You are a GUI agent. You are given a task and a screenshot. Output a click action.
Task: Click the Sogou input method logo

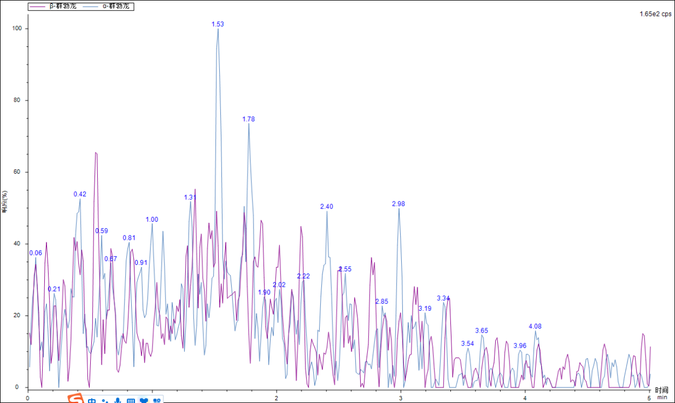(x=76, y=399)
